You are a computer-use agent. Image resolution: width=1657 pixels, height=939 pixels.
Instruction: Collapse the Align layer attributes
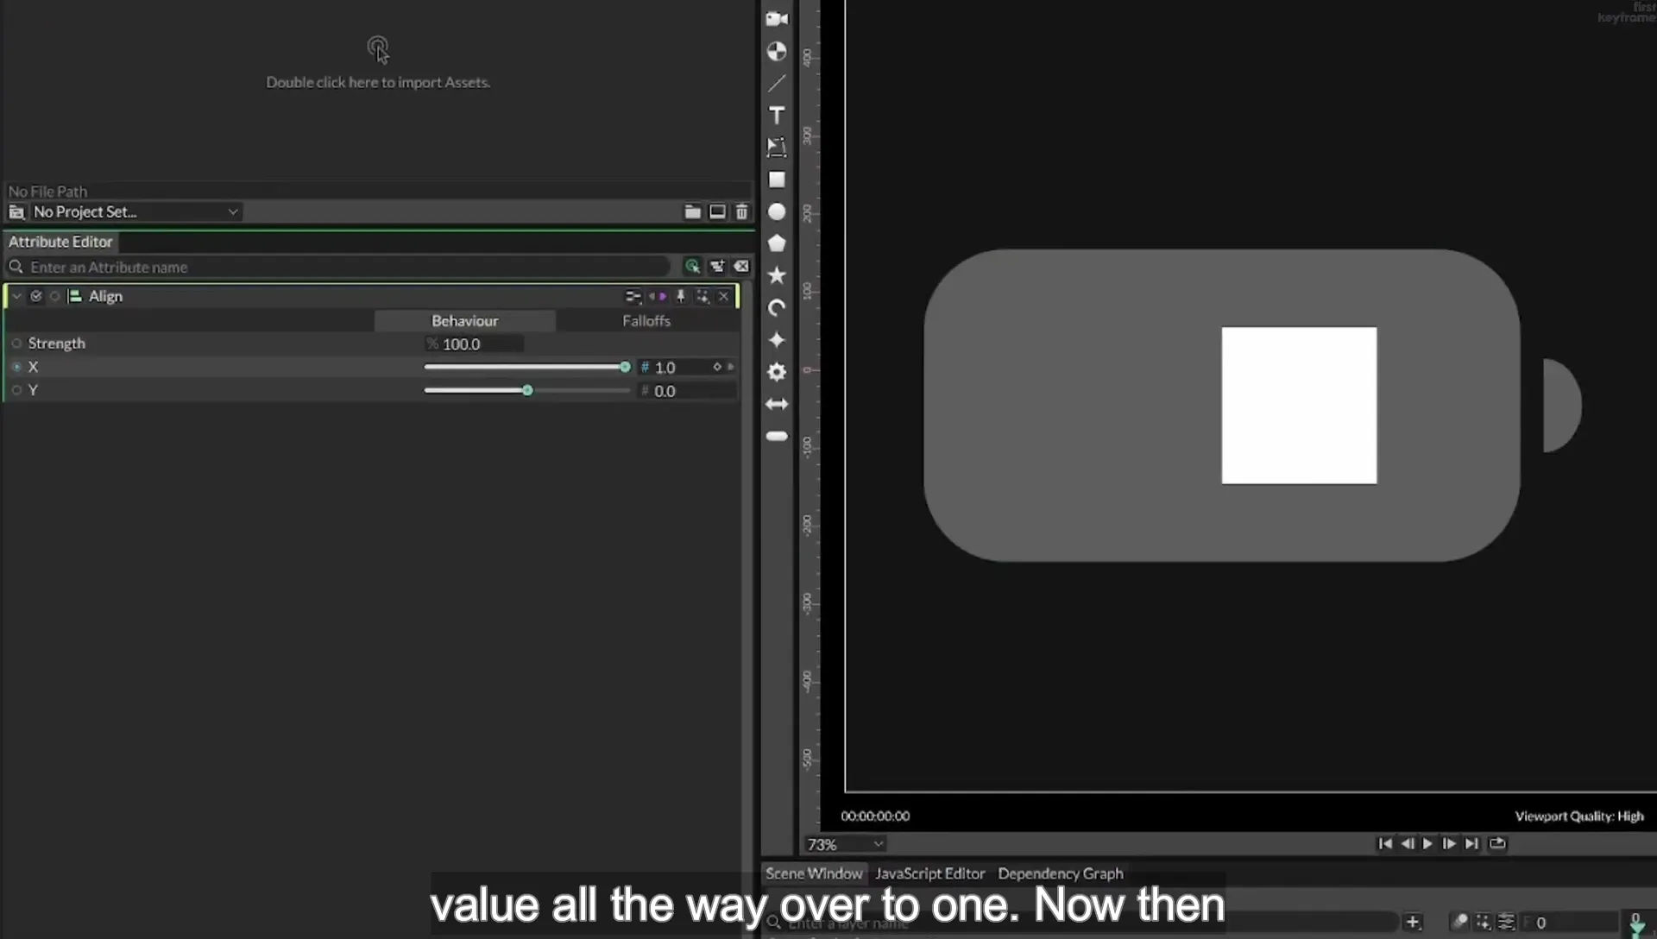(16, 296)
